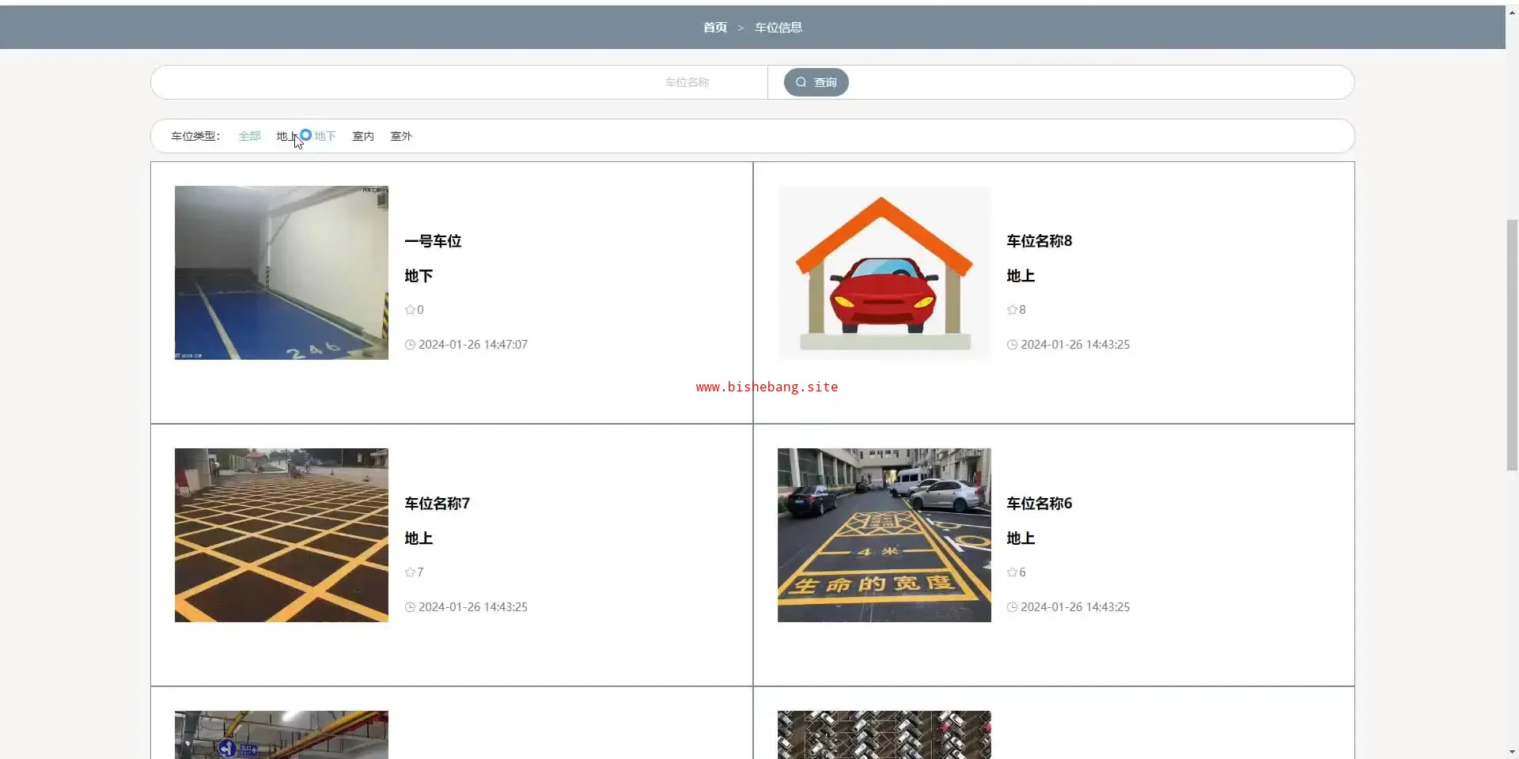Focus the 车位名称 search input field

[x=459, y=82]
